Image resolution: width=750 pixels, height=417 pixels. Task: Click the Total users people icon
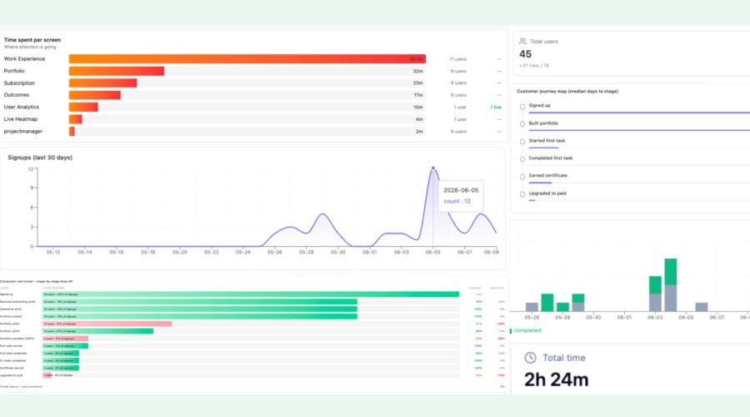pyautogui.click(x=522, y=41)
